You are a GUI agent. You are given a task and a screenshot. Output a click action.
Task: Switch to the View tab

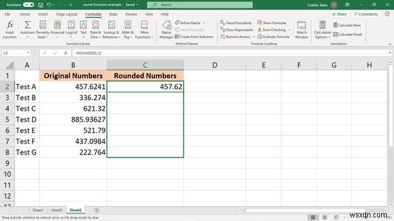pos(149,15)
